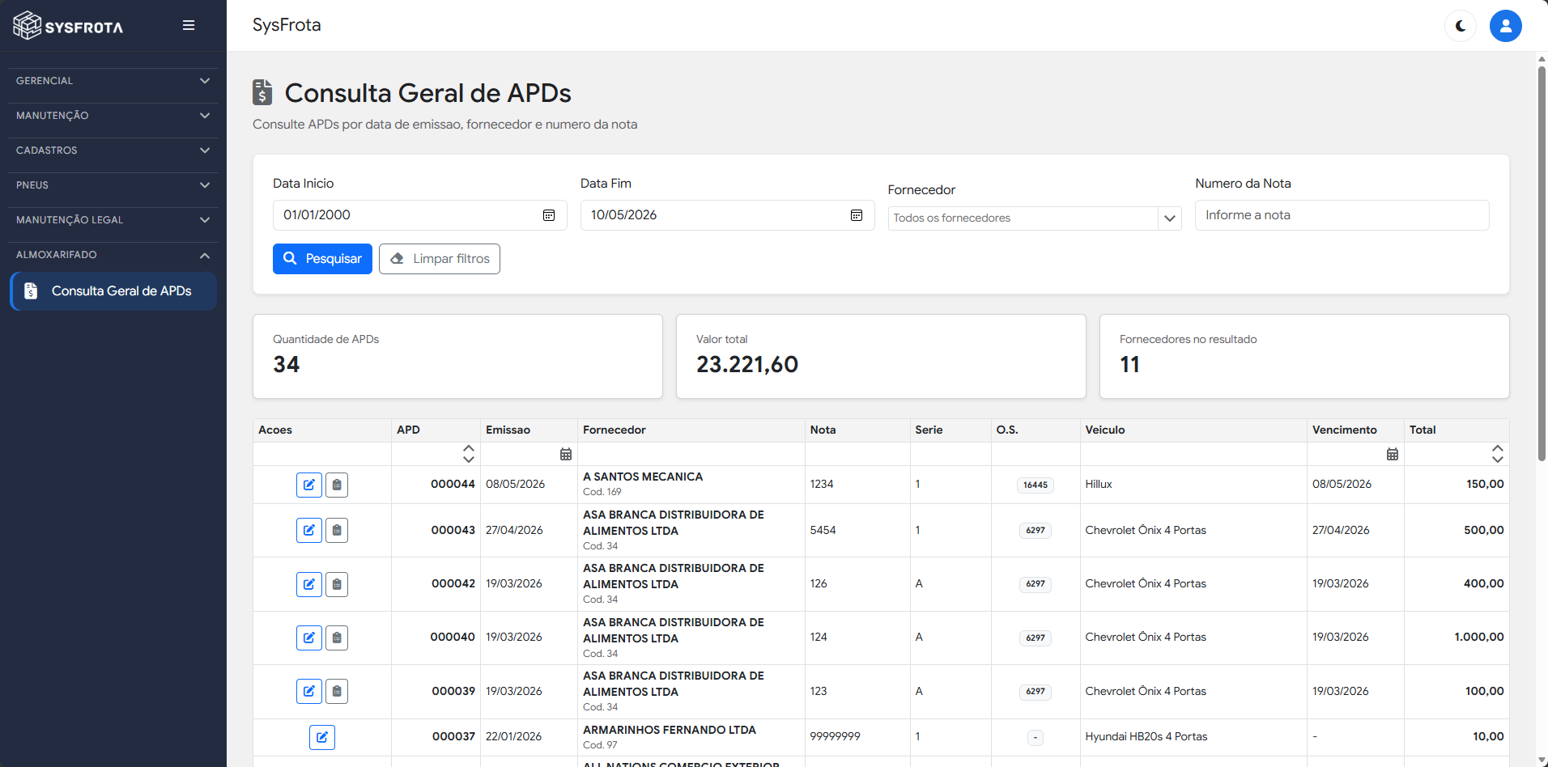
Task: Open O.S. badge 6297 for APD 000042
Action: click(1036, 584)
